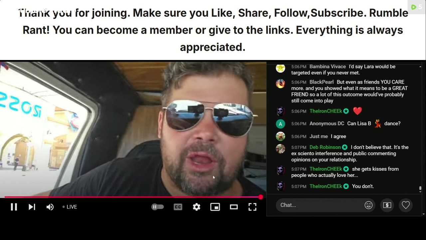Click the green viewer count badge
The width and height of the screenshot is (426, 240).
pos(416,7)
